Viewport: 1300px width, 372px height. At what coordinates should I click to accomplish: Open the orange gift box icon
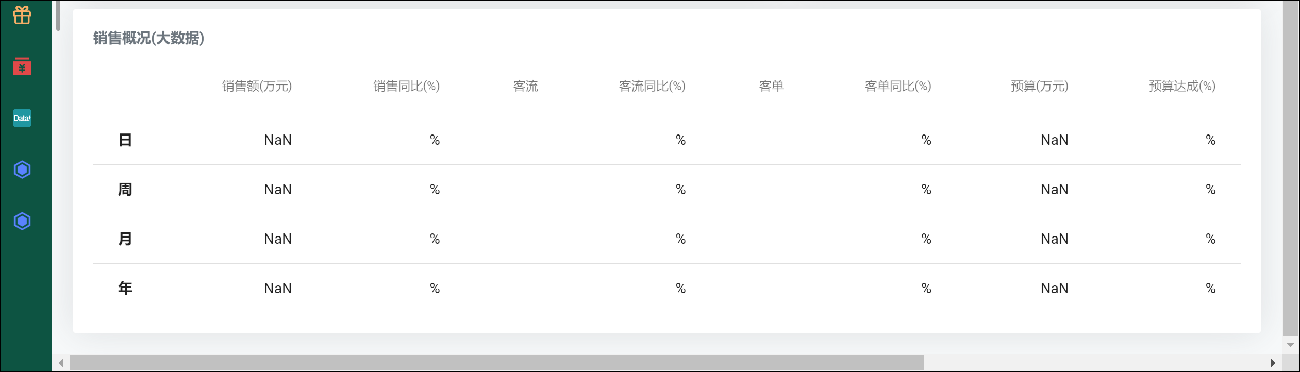pos(22,15)
